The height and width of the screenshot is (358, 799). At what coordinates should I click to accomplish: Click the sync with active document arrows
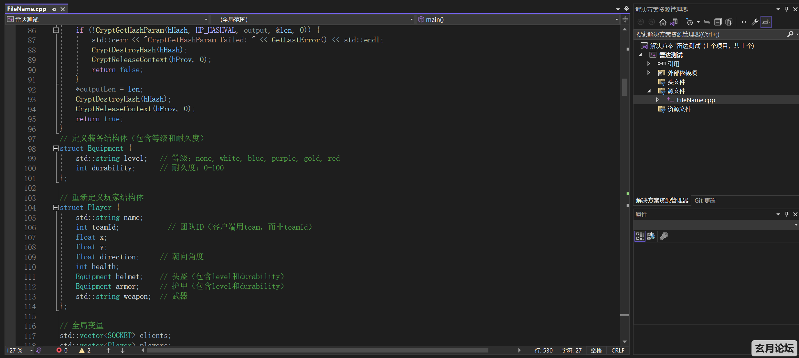707,22
